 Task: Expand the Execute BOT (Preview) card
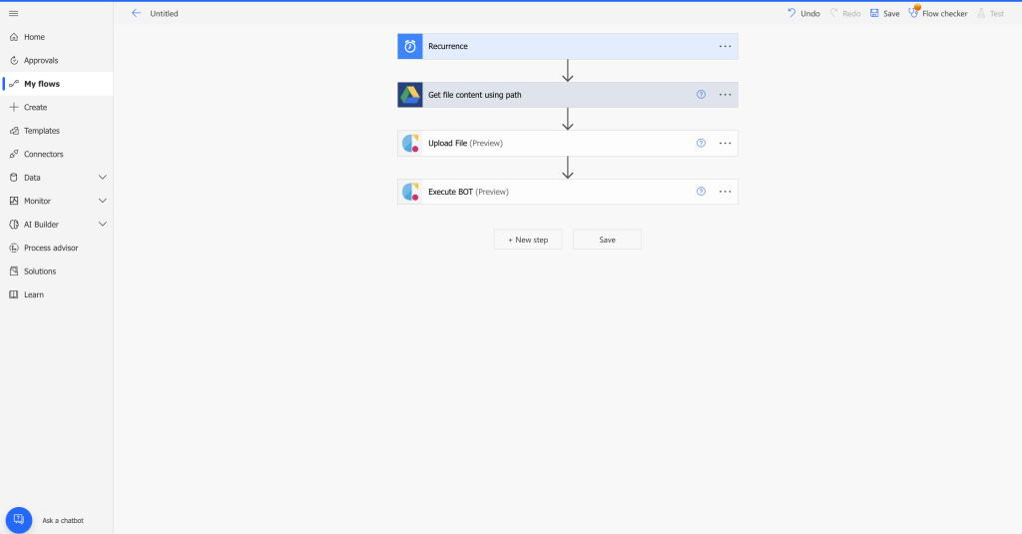[568, 192]
